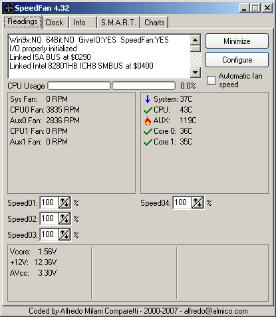Click the Speed01 percentage input field
This screenshot has width=276, height=317.
[49, 202]
